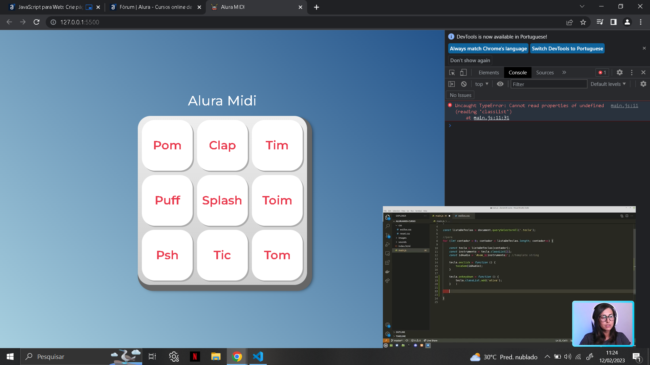Reload the page
Viewport: 650px width, 365px height.
pyautogui.click(x=37, y=22)
